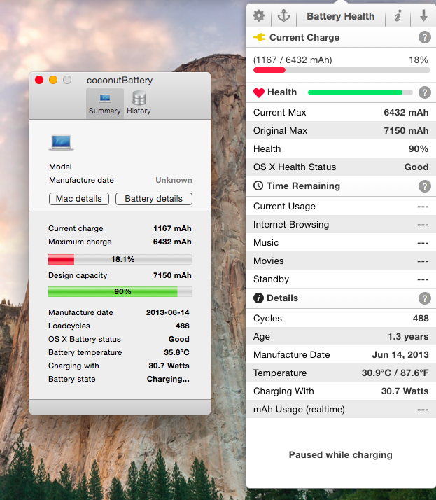
Task: Click the Battery state Charging... value
Action: coord(168,379)
